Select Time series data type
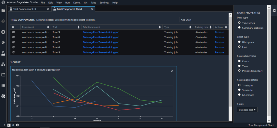Screen dimensions: 277x128 tap(239, 23)
